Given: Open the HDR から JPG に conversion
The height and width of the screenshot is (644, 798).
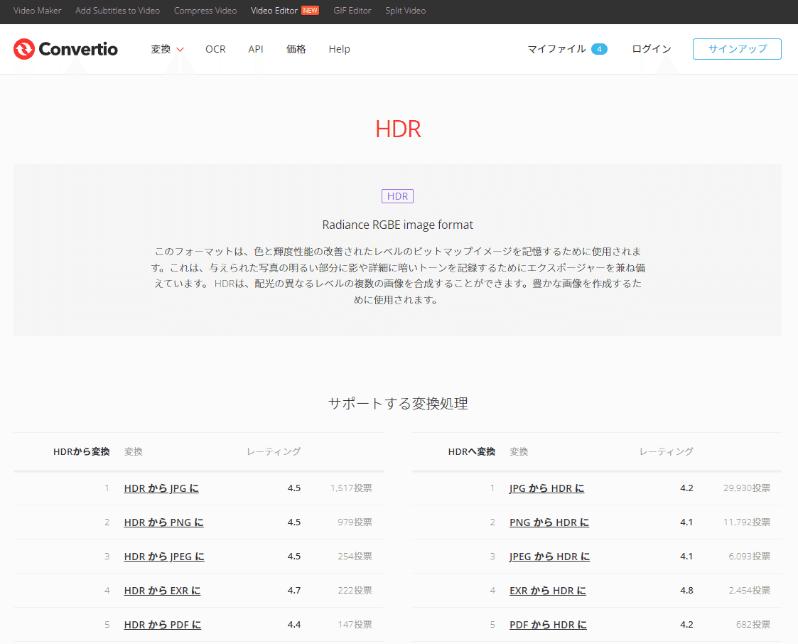Looking at the screenshot, I should pos(161,488).
